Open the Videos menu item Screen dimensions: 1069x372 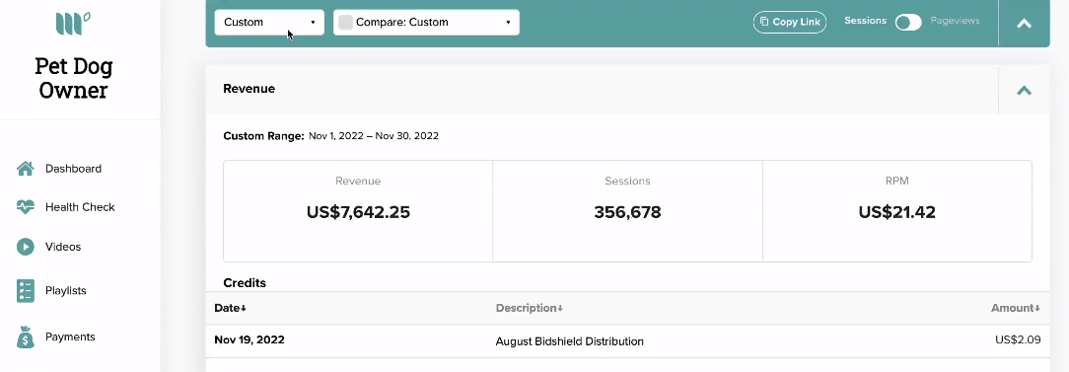pyautogui.click(x=63, y=247)
